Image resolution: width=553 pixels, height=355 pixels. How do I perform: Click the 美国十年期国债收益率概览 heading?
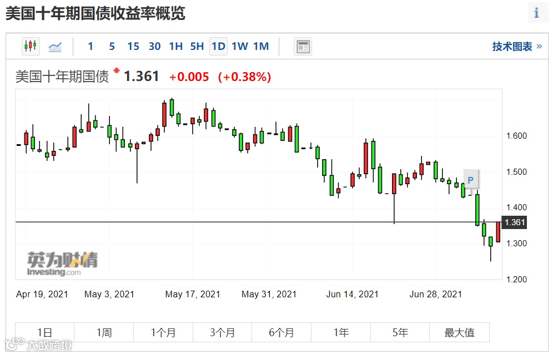[95, 14]
